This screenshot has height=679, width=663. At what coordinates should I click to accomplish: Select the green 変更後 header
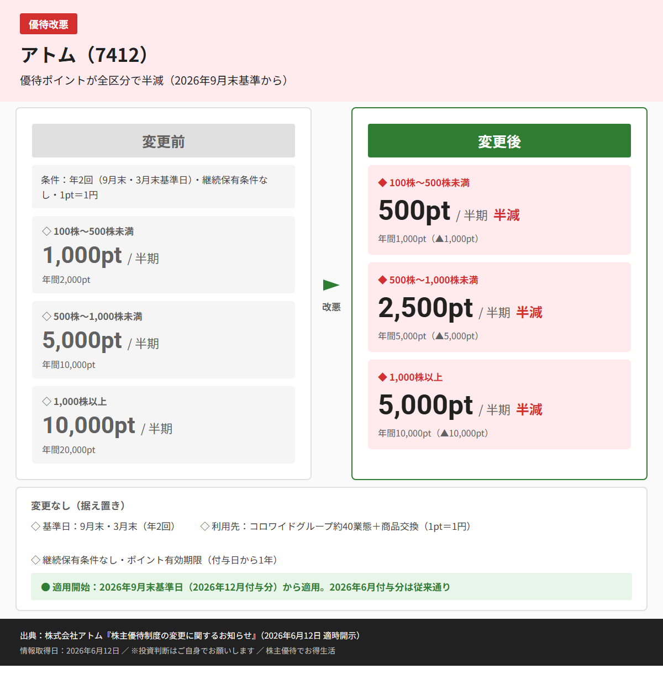[x=499, y=141]
